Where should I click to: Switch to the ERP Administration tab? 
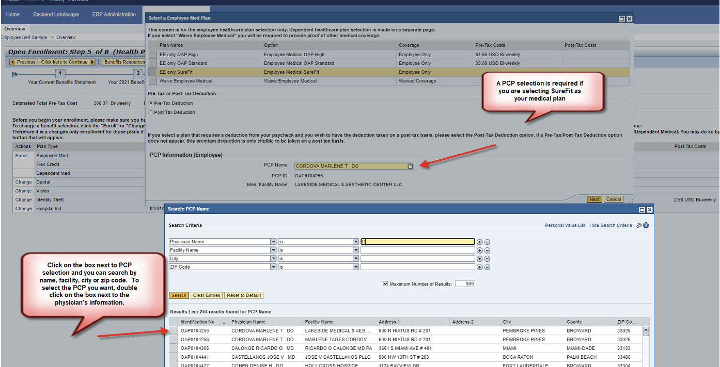(x=113, y=14)
